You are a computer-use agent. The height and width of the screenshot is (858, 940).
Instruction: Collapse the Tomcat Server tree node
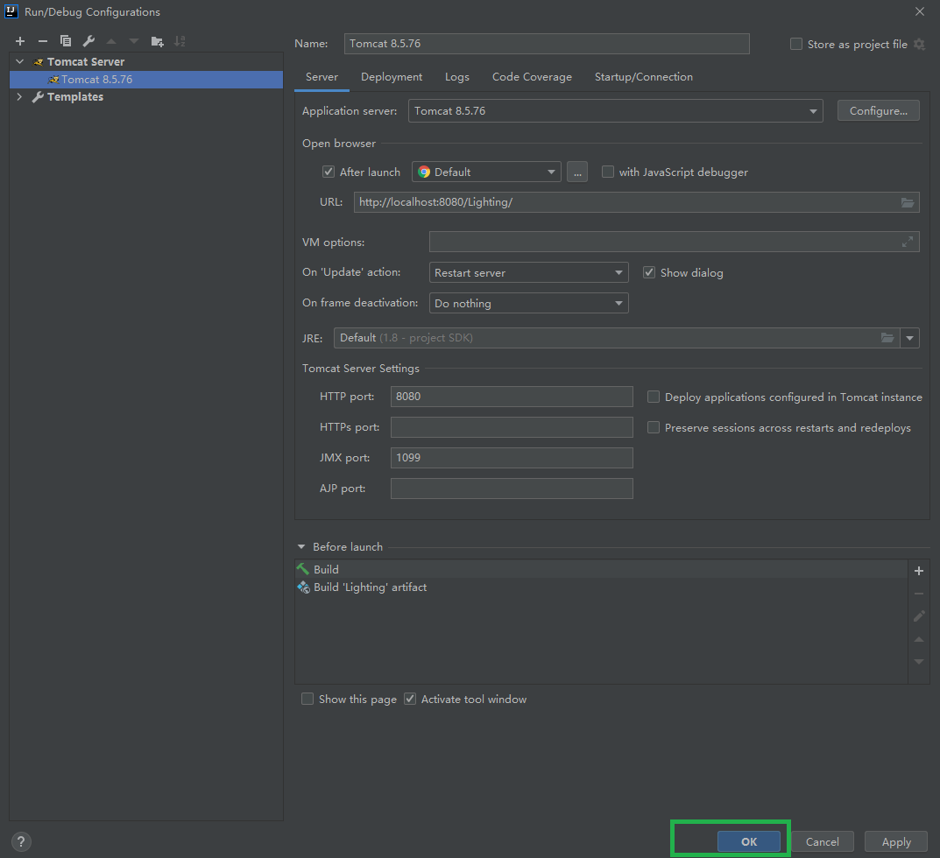tap(20, 61)
